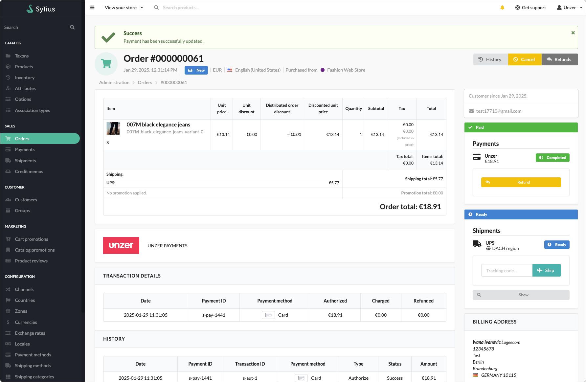Open the Fashion Web Store channel link

[x=346, y=70]
